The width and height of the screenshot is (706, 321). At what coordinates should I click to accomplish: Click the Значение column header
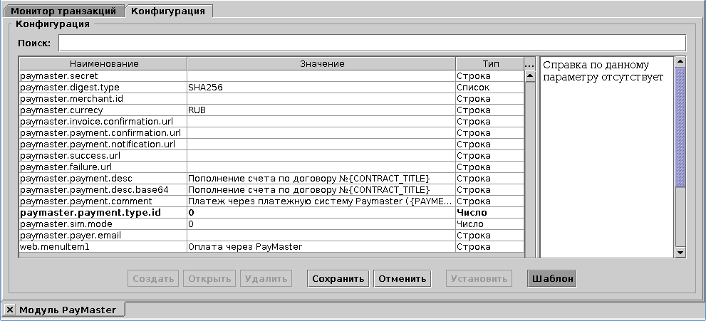tap(321, 64)
